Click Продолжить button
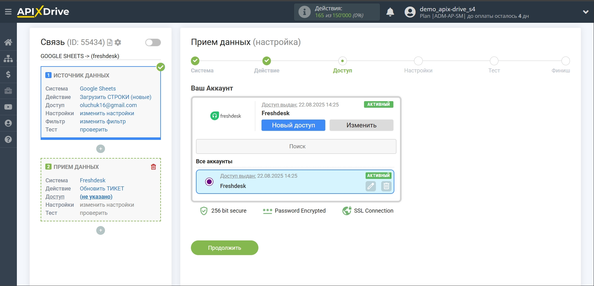This screenshot has width=594, height=286. 225,248
